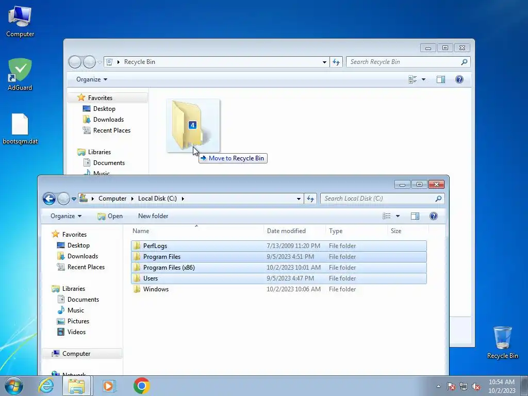This screenshot has width=528, height=396.
Task: Select the Windows folder
Action: point(279,289)
